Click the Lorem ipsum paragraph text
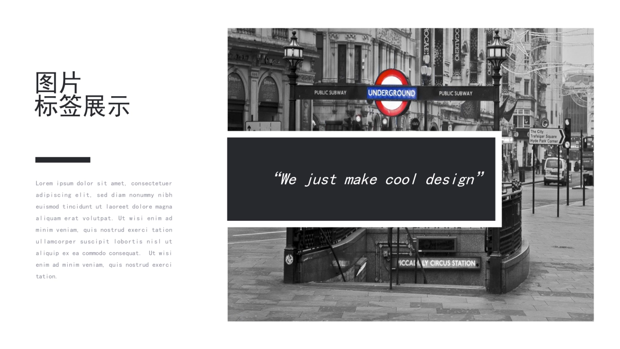 104,230
